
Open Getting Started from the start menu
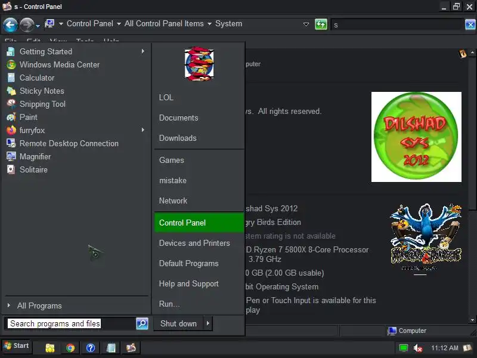pos(76,51)
